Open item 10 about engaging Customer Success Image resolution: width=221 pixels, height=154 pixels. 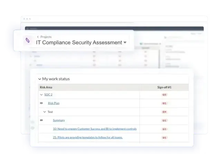[95, 129]
